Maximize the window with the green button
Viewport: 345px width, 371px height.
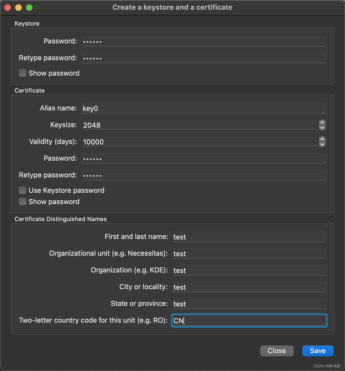click(29, 8)
